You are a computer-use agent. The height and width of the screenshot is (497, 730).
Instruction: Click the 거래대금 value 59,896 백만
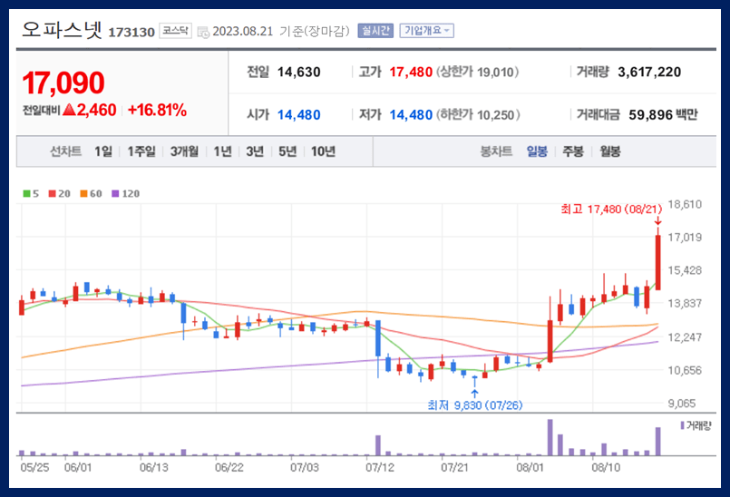pos(663,115)
